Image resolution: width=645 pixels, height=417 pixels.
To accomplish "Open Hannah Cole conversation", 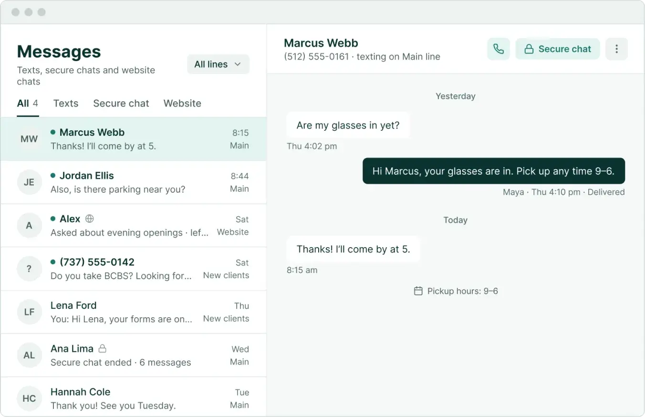I will click(134, 397).
